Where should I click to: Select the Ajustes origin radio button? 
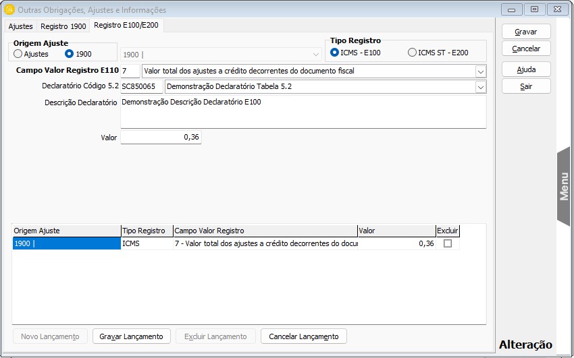coord(18,54)
